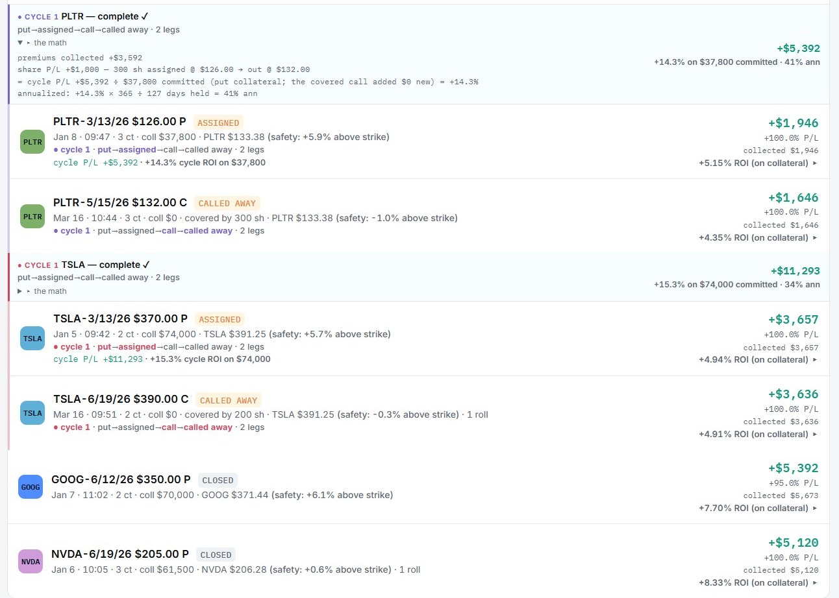Click the +$1,646 profit amount
This screenshot has height=598, width=839.
793,198
